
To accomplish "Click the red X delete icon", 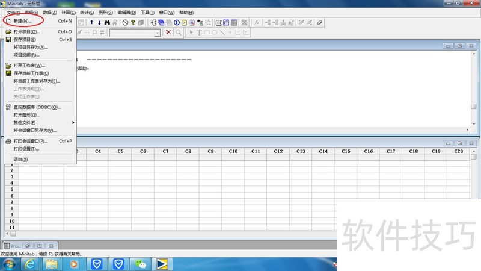I will point(168,33).
